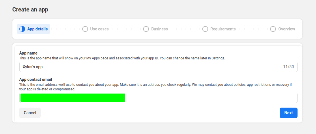The image size is (316, 134).
Task: Switch to the Overview step label
Action: point(287,29)
